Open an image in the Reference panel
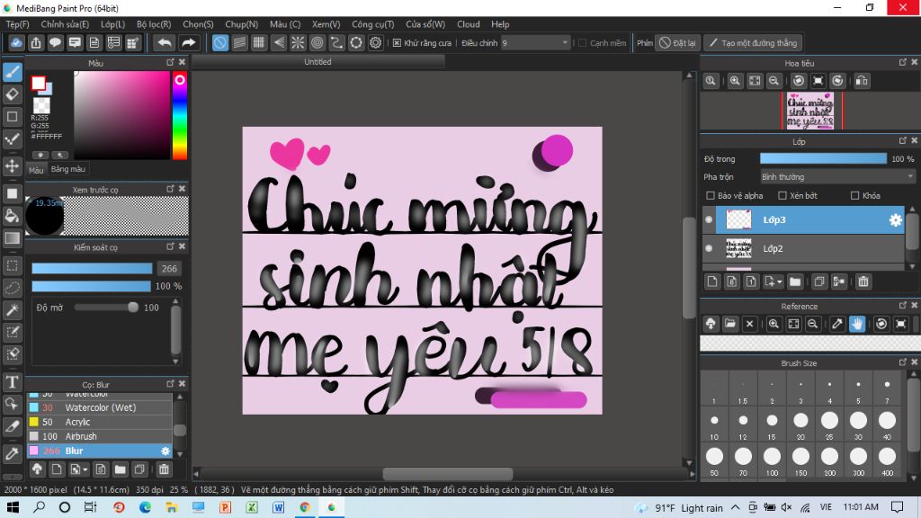Screen dimensions: 921x518 click(x=730, y=324)
